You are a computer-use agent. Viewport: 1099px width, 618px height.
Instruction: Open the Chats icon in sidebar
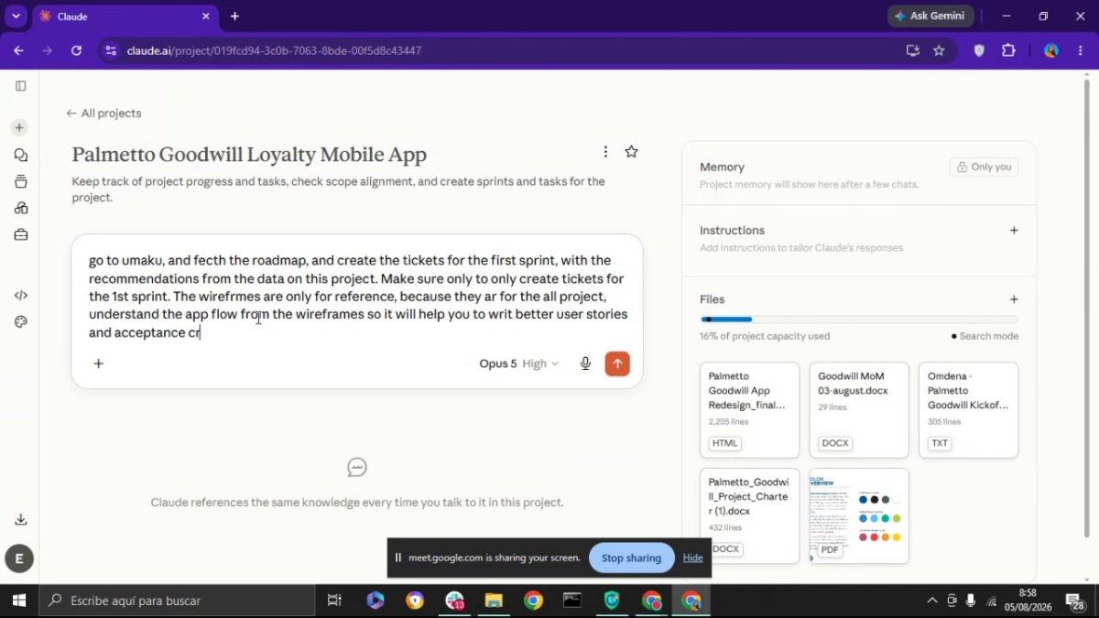point(20,155)
